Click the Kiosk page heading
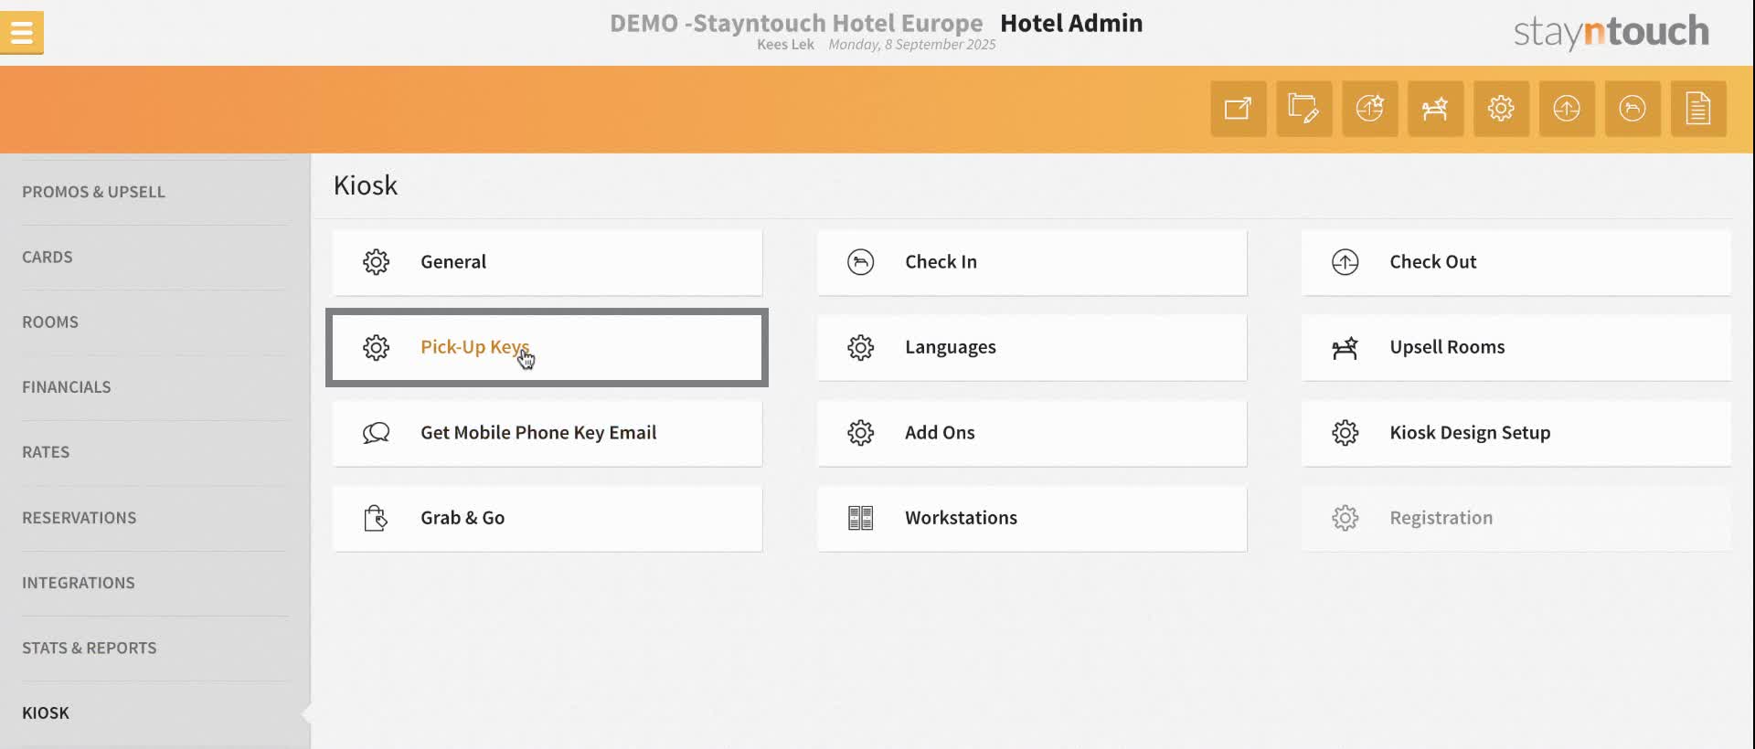 pos(366,185)
